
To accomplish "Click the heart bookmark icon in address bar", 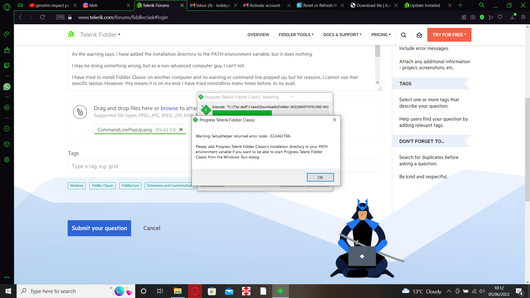I will click(500, 17).
